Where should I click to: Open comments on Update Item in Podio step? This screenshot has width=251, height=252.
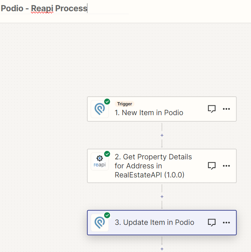click(x=211, y=223)
